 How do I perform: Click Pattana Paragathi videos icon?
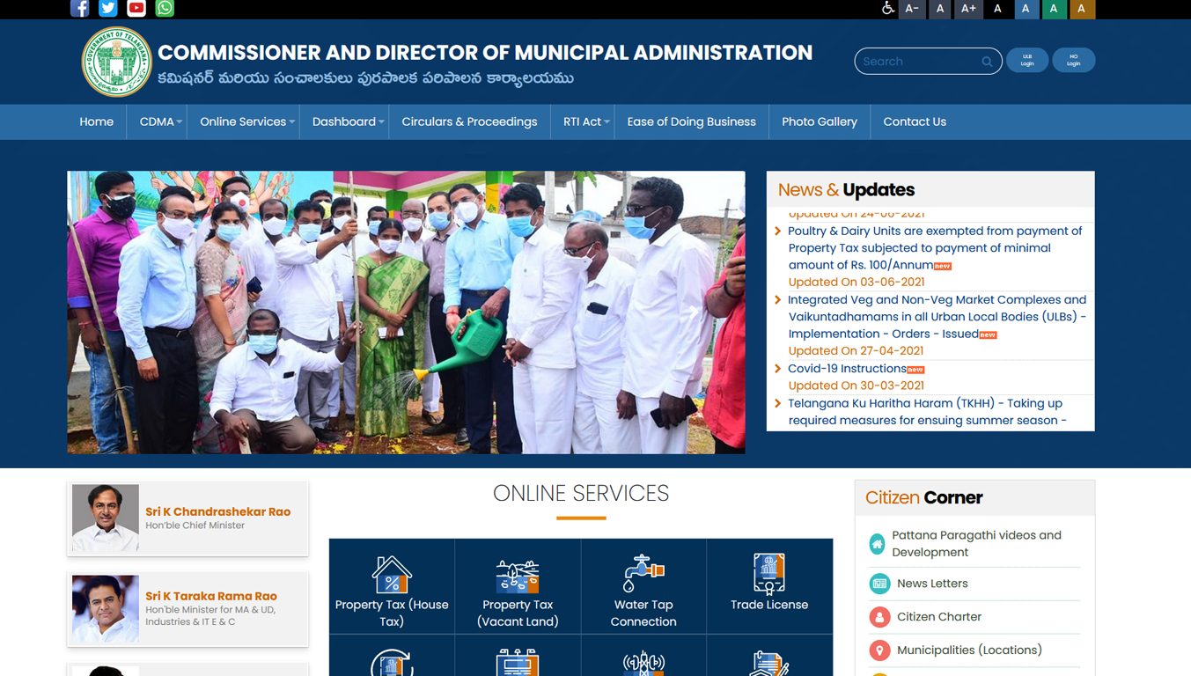878,544
